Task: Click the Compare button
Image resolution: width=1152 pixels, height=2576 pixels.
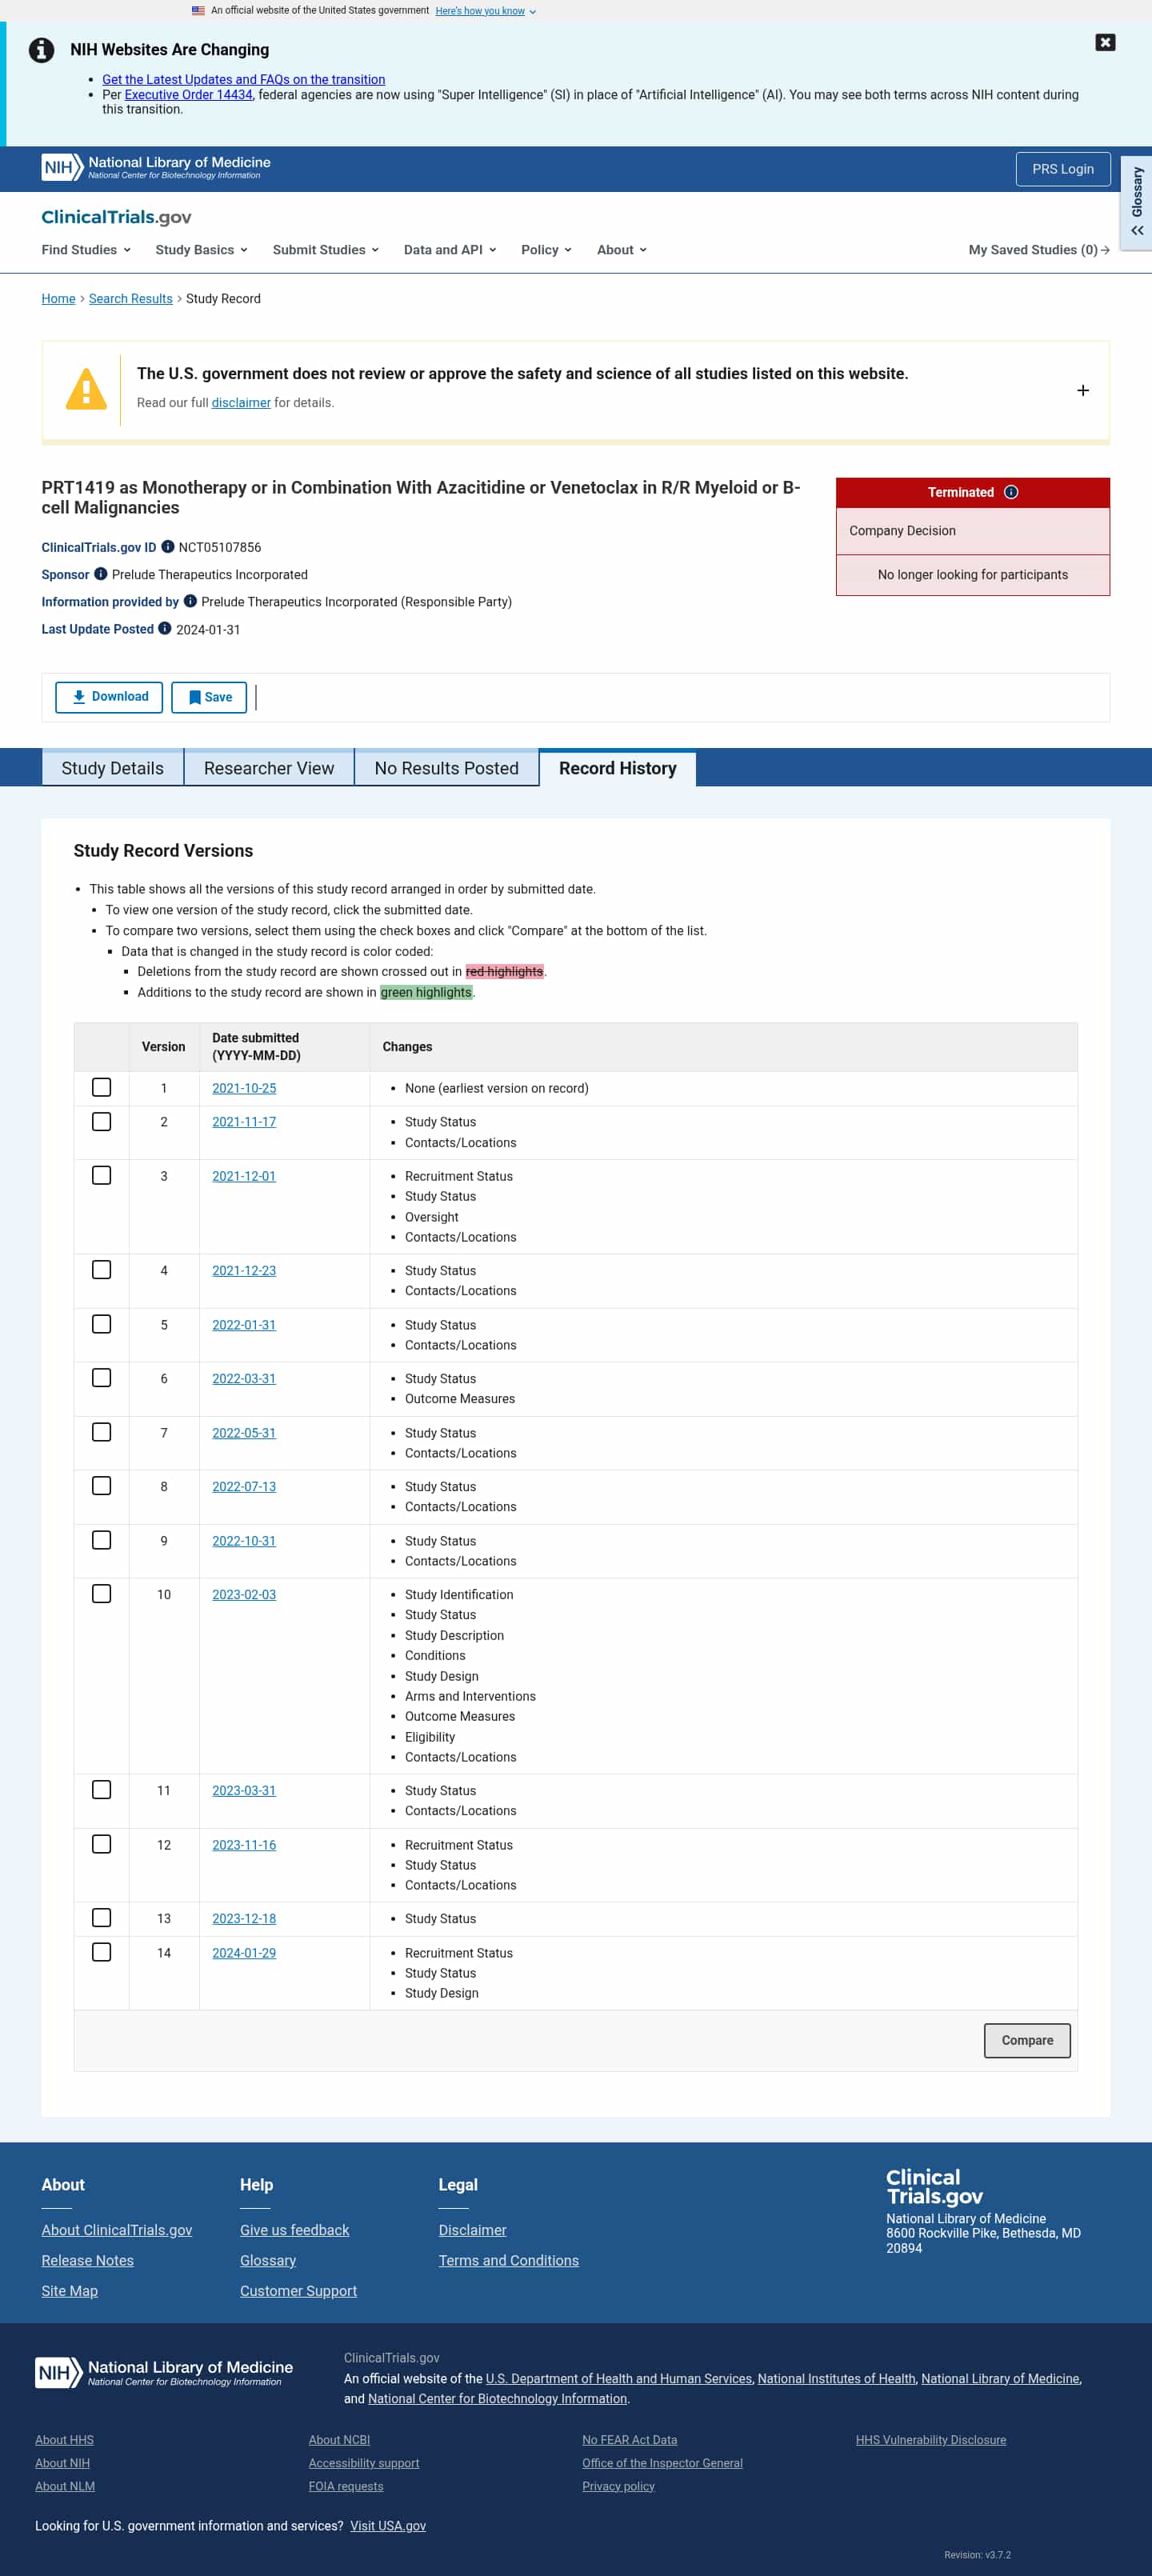Action: click(1027, 2040)
